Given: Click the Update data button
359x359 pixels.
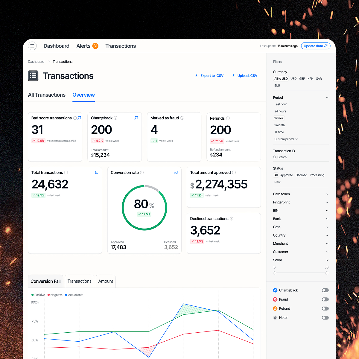Looking at the screenshot, I should pos(316,46).
